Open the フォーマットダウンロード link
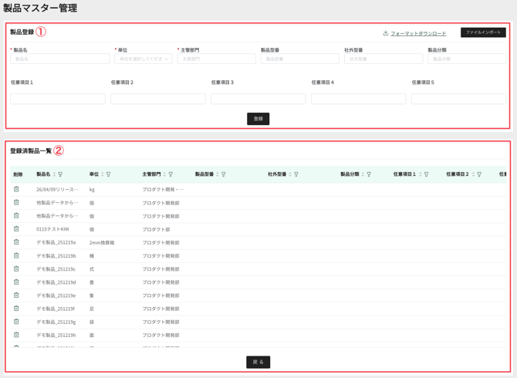Viewport: 517px width, 378px height. point(418,33)
